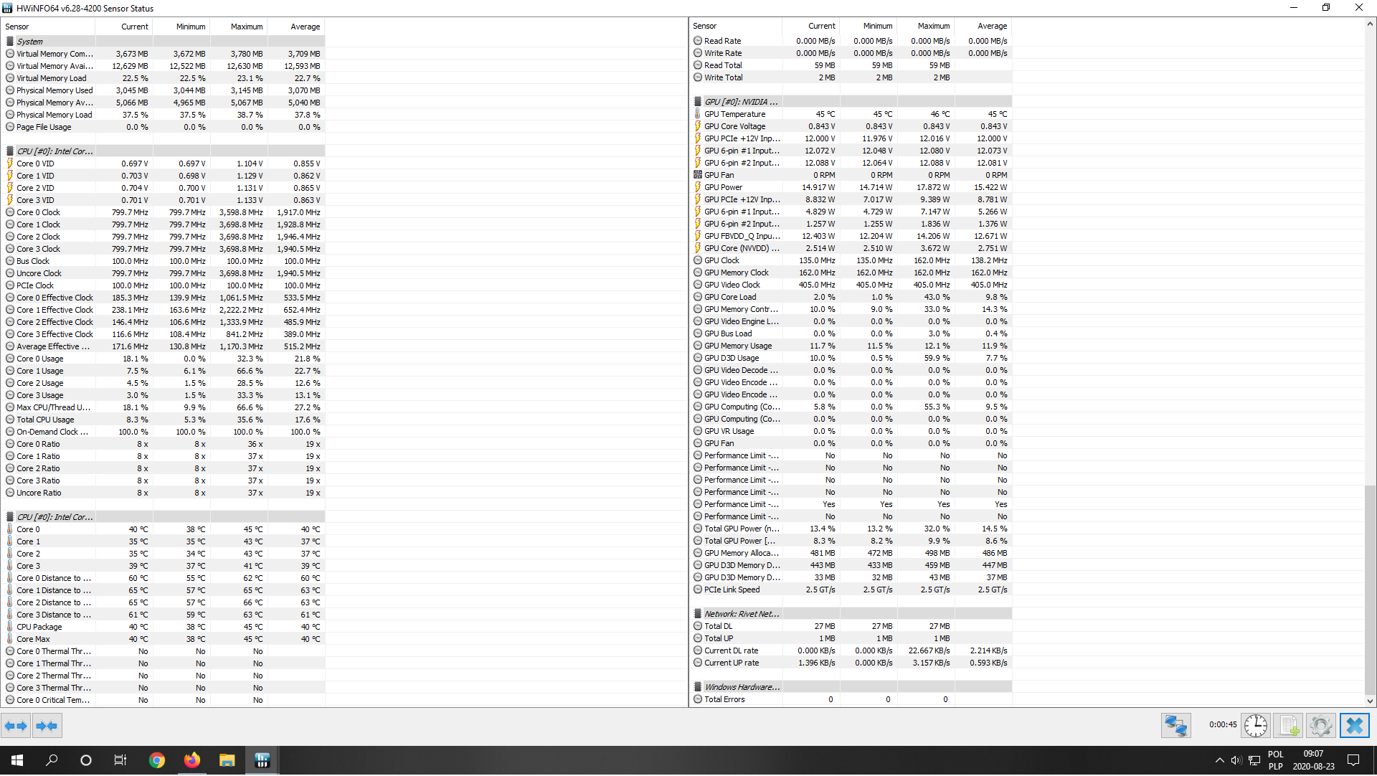
Task: Reset min/max values with clock icon
Action: click(1256, 727)
